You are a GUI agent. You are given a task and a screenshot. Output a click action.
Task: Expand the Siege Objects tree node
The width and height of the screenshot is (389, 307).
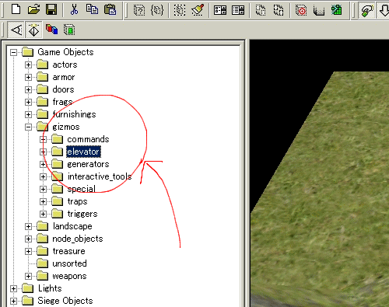(13, 301)
